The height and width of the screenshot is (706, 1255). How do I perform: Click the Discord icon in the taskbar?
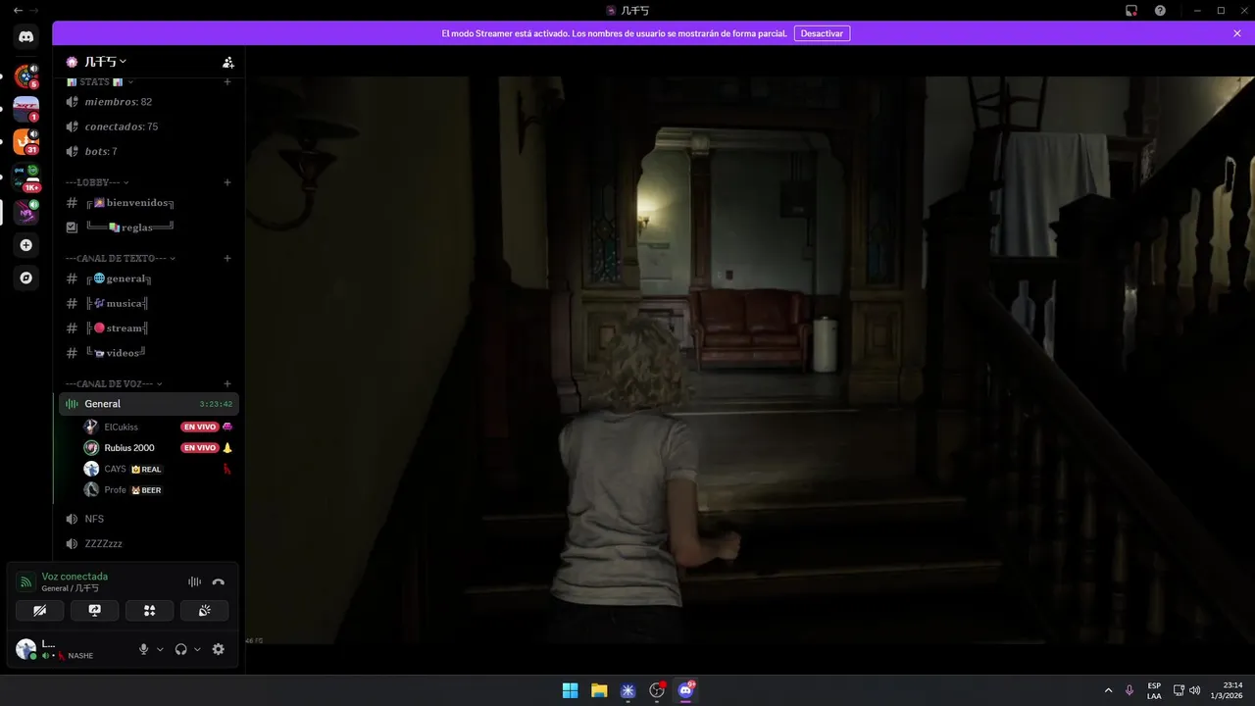point(686,690)
